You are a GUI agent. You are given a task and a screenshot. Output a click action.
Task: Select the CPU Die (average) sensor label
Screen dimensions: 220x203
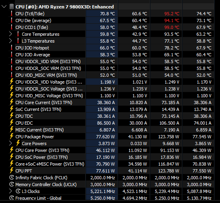33,21
